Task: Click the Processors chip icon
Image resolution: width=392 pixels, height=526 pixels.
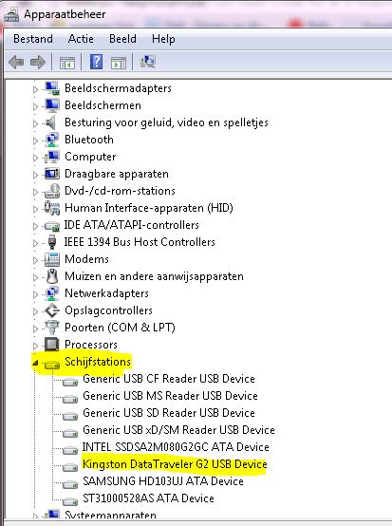Action: 52,345
